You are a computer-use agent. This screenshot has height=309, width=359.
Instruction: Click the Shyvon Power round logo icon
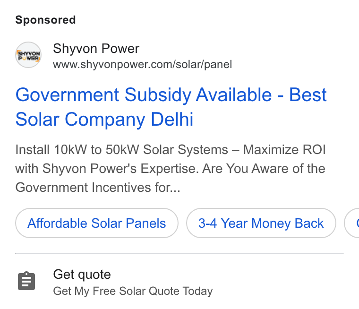coord(28,55)
